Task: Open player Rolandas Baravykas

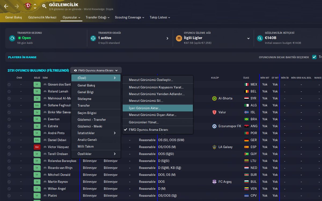Action: coord(62,161)
